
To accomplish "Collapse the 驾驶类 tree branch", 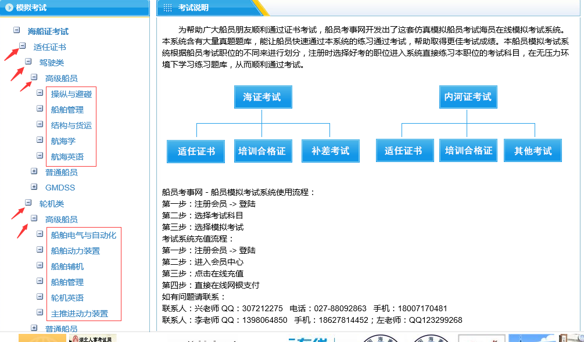I will click(x=28, y=62).
